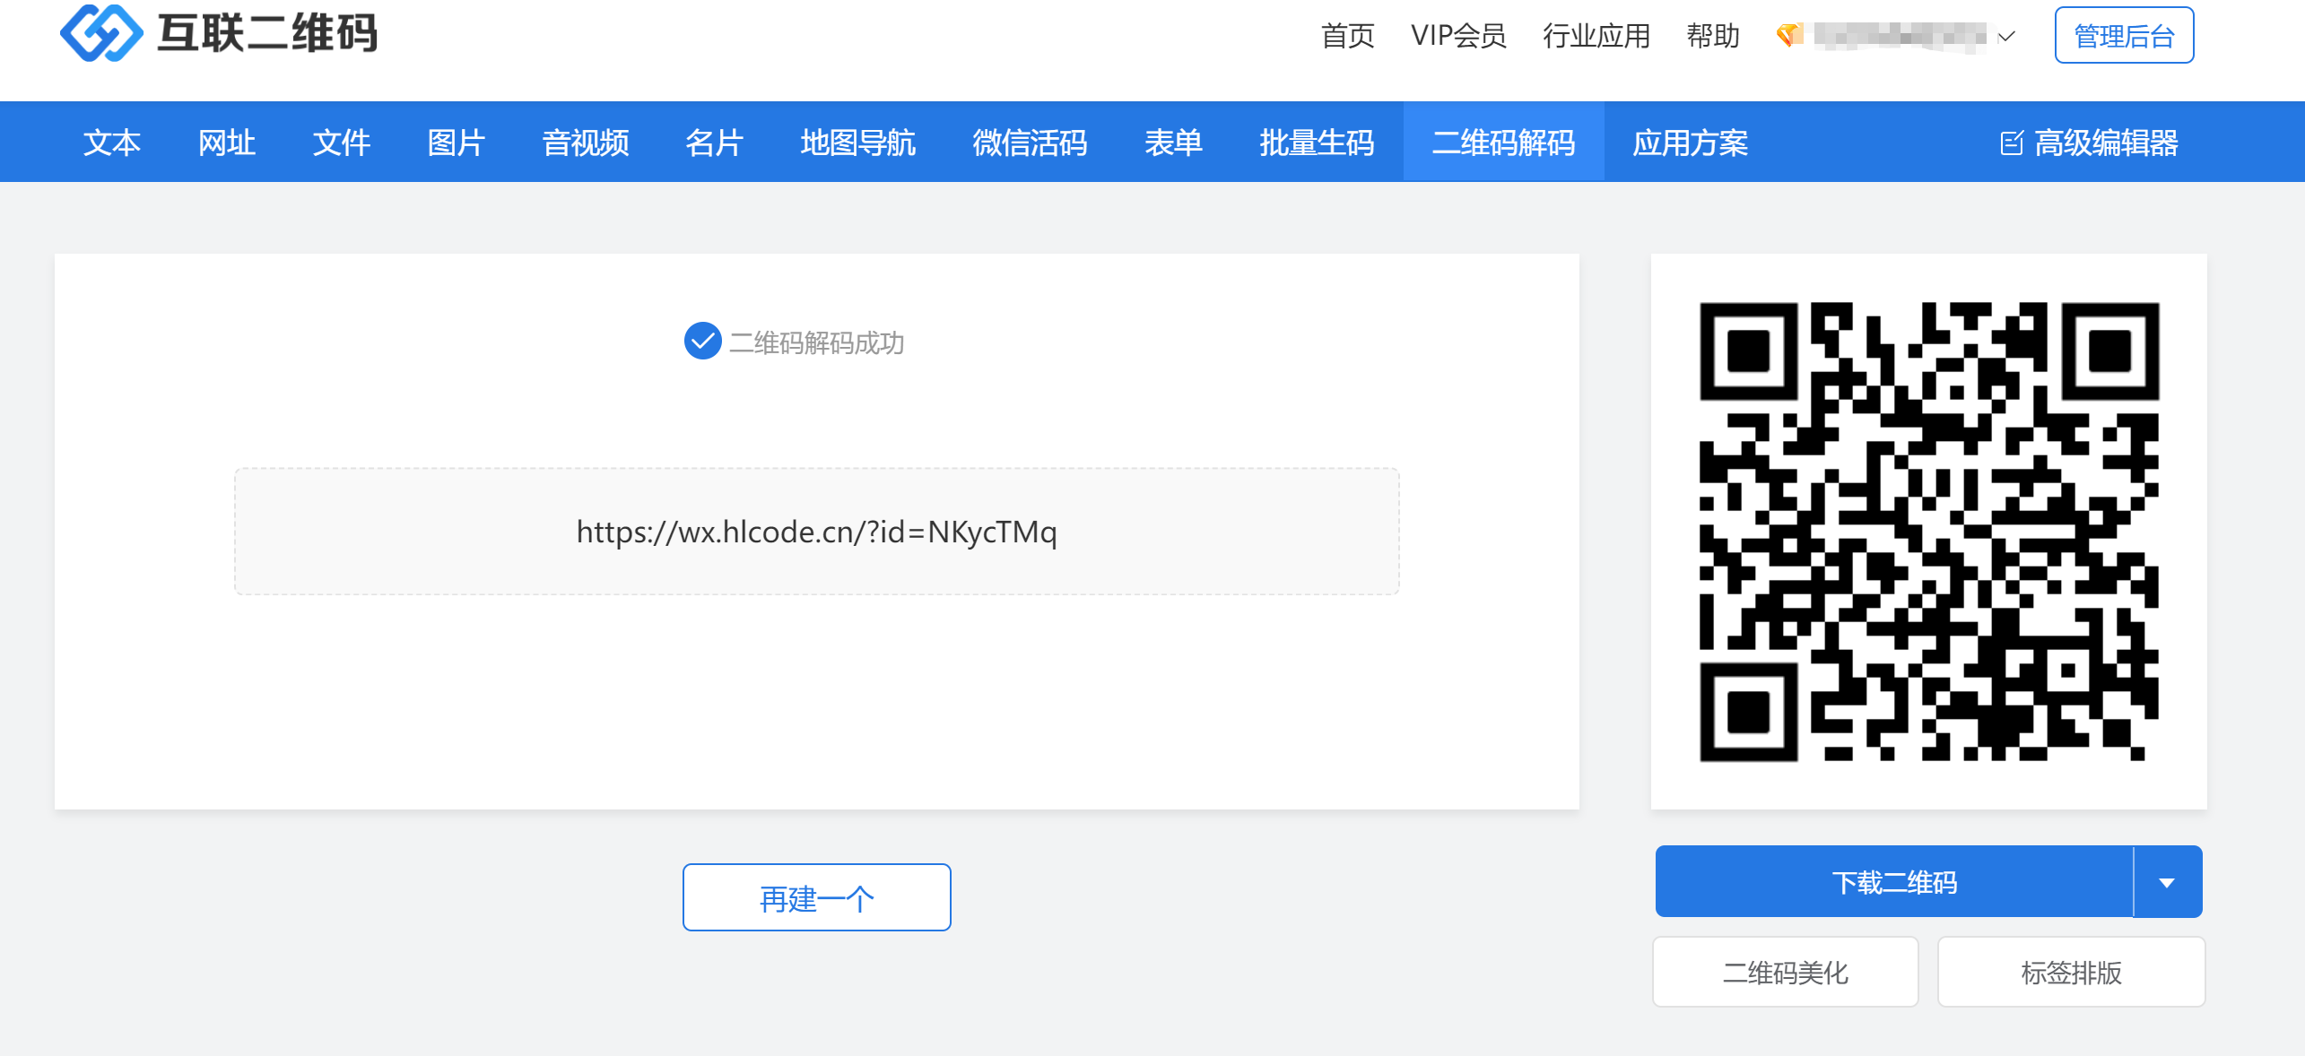Click the 再建一个 button
The width and height of the screenshot is (2305, 1056).
817,897
